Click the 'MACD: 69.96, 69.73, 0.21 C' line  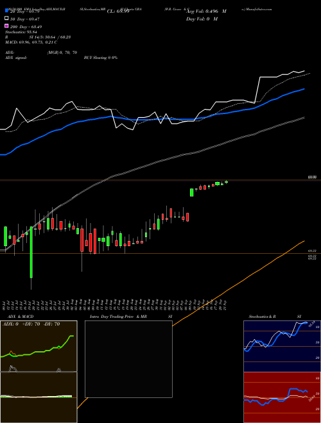tap(31, 42)
